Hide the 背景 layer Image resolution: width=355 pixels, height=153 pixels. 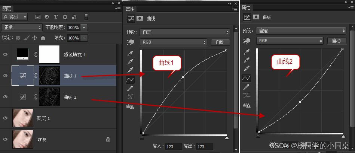click(x=5, y=139)
